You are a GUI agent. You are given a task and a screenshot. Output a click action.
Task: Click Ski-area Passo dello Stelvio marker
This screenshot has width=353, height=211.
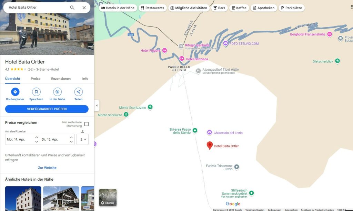(195, 130)
